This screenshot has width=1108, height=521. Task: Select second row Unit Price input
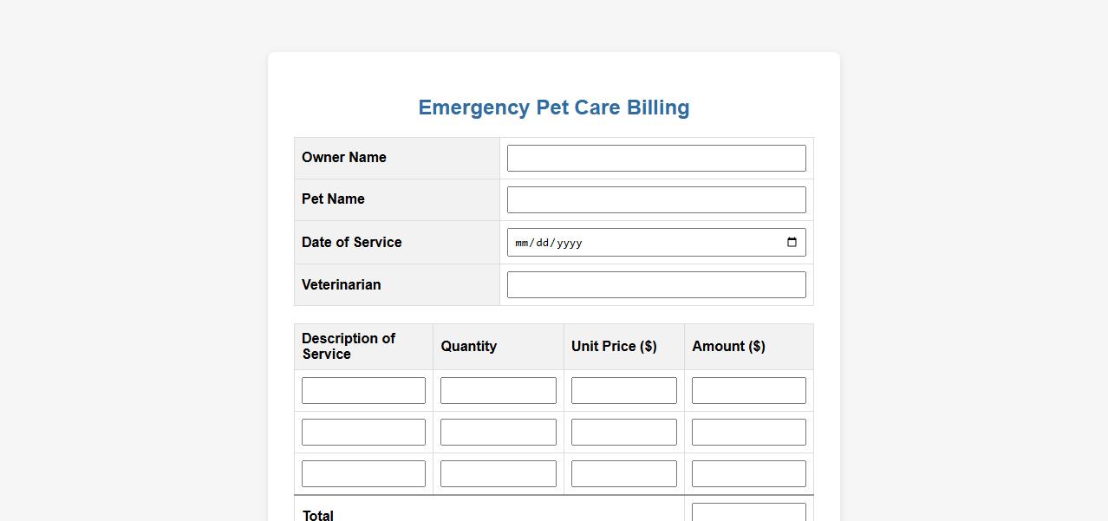point(624,433)
